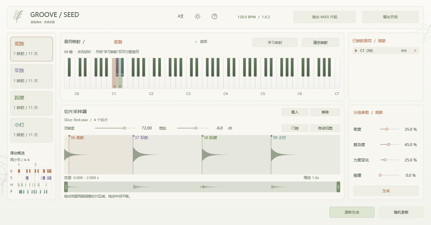This screenshot has width=431, height=225.
Task: Click the P percussion row in groove overview
Action: tap(31, 191)
